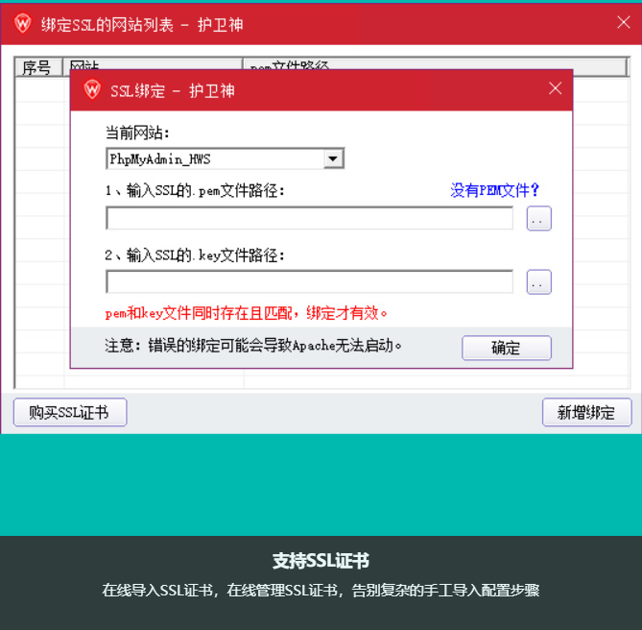Browse for the .key file path
The image size is (642, 630).
click(x=538, y=282)
